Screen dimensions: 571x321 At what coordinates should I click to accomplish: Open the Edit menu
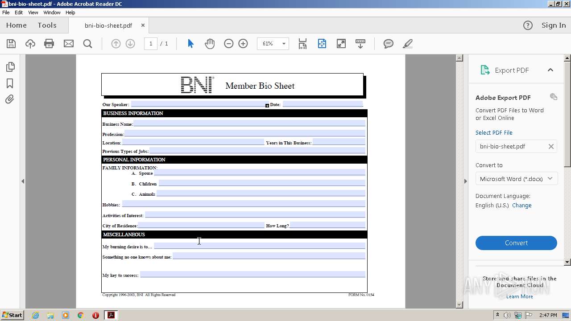[19, 12]
